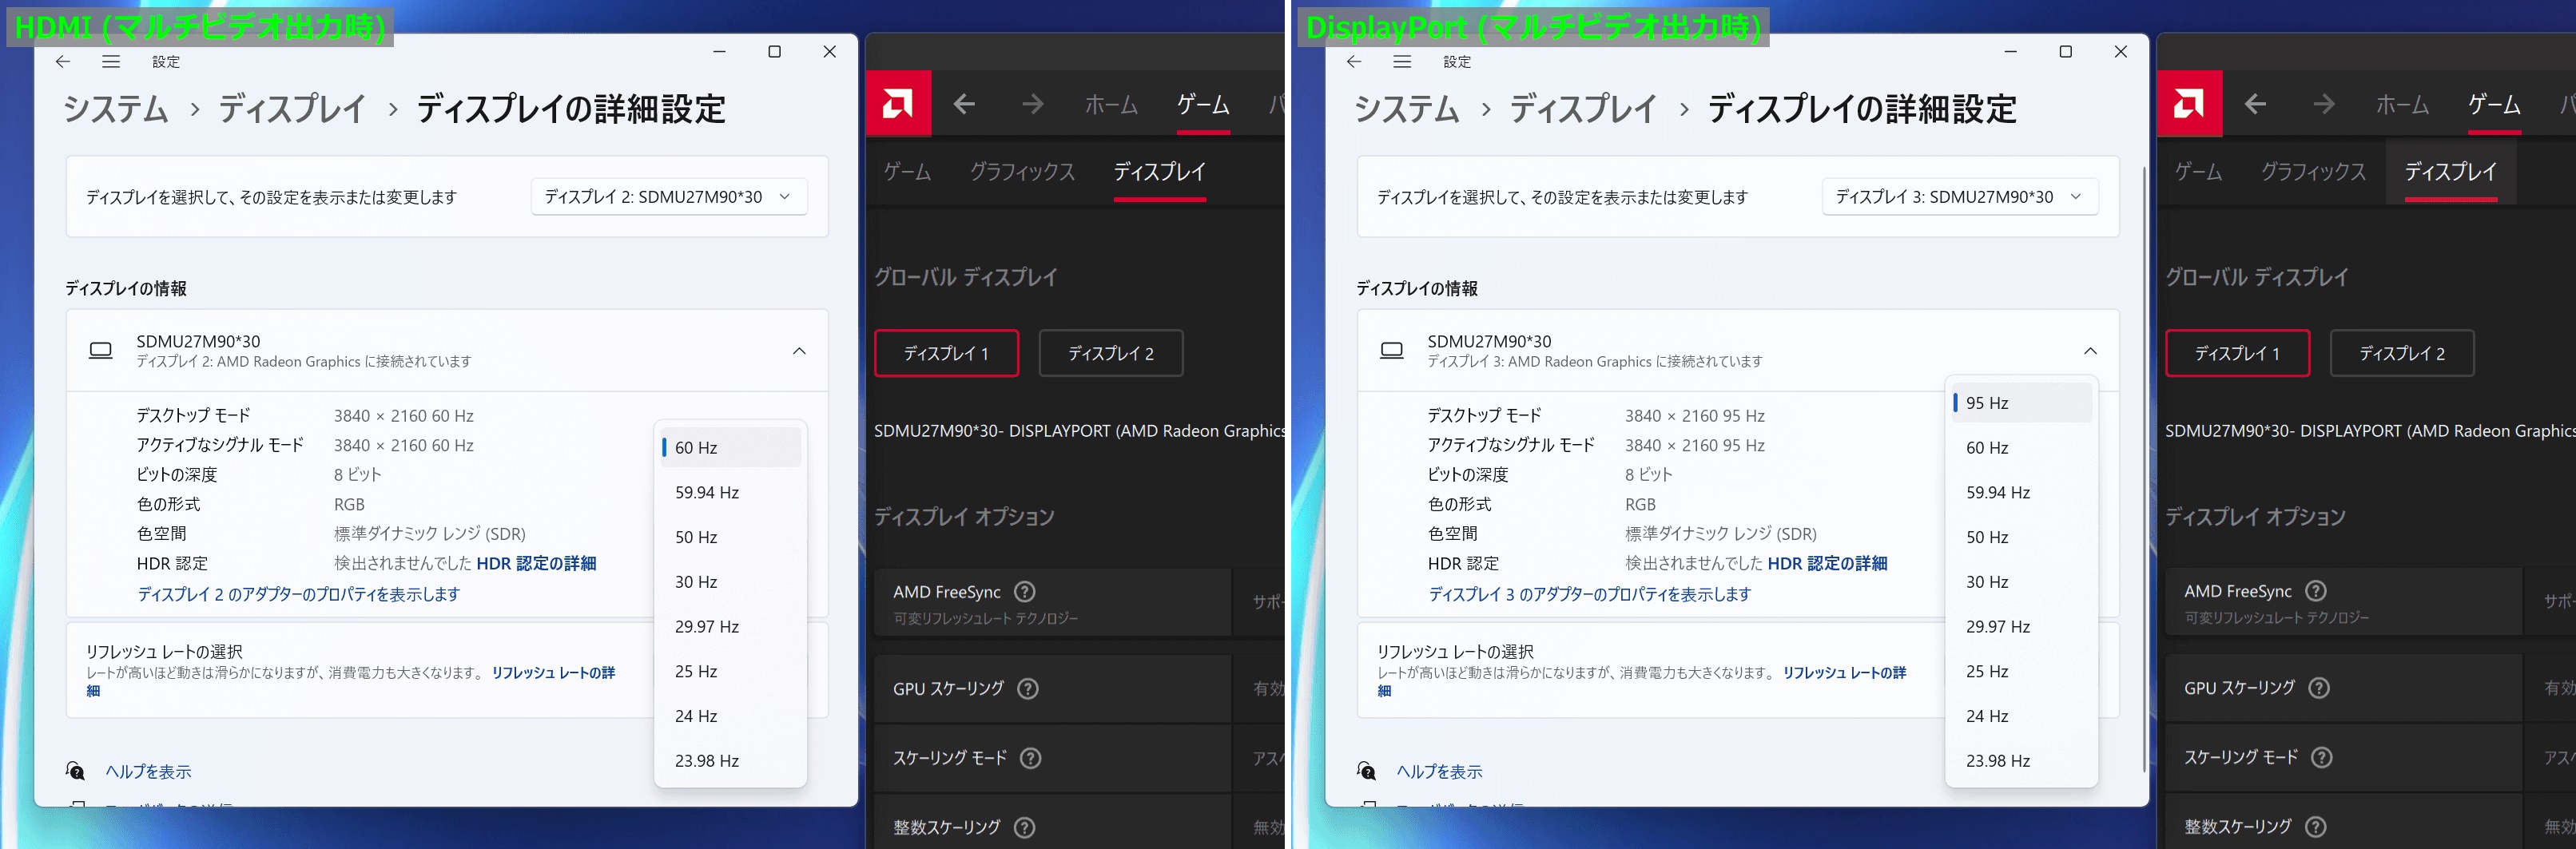
Task: Select 59.94 Hz in left HDMI refresh list
Action: [x=731, y=492]
